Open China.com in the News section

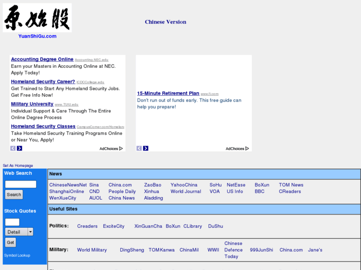[x=120, y=185]
